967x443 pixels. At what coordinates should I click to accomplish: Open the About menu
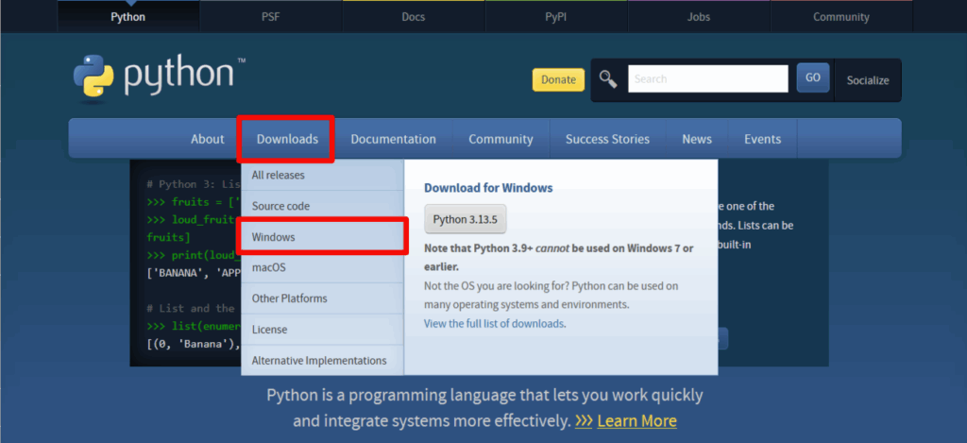[x=207, y=139]
